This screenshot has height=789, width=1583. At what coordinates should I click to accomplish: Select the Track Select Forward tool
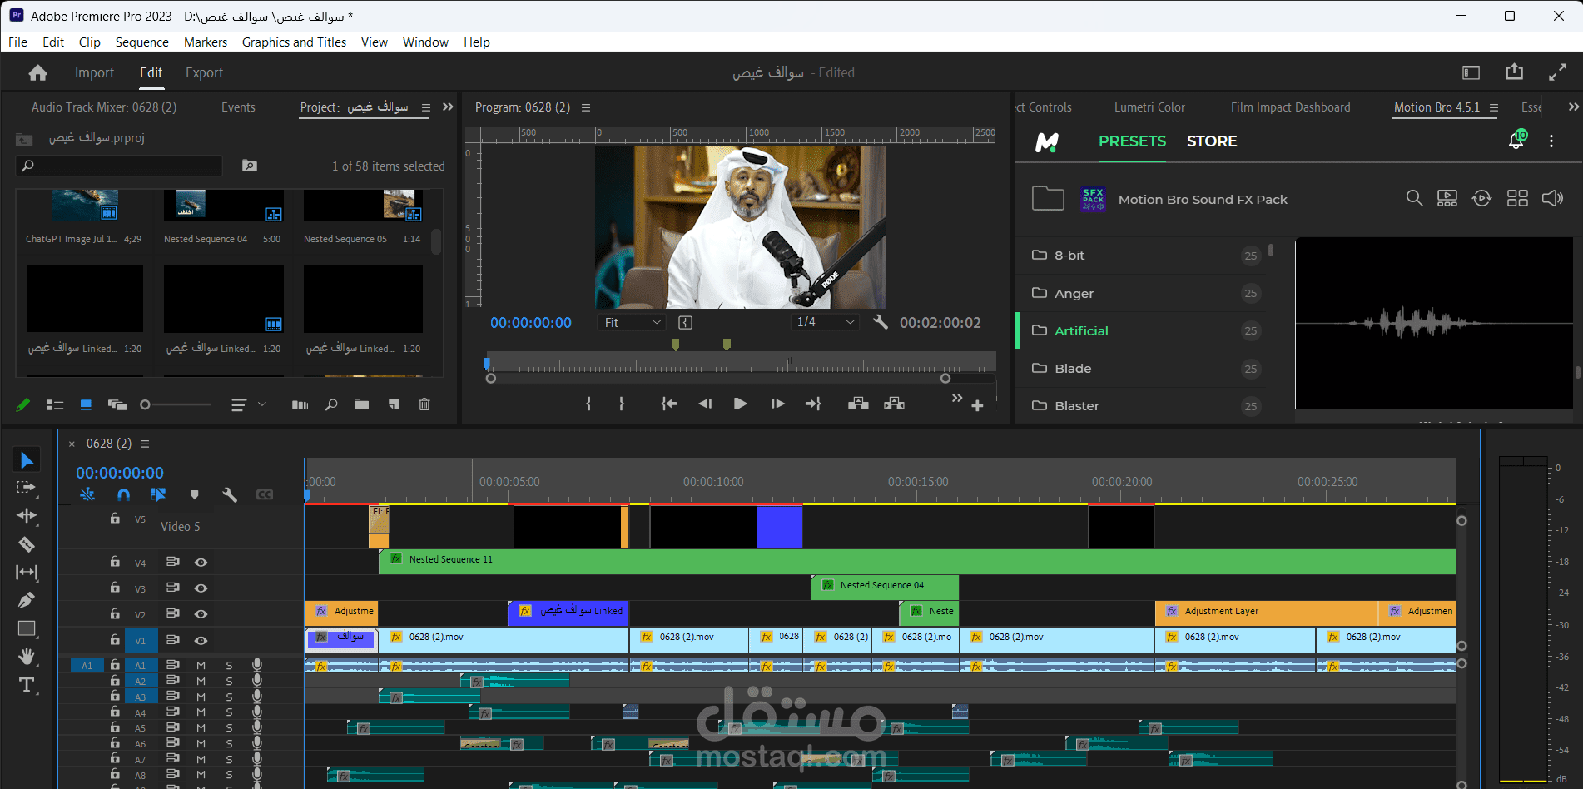(27, 488)
